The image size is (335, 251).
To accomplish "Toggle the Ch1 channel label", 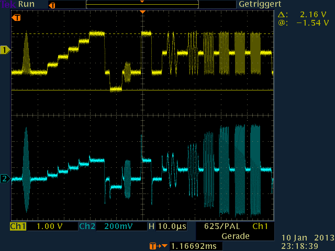I will pyautogui.click(x=18, y=227).
